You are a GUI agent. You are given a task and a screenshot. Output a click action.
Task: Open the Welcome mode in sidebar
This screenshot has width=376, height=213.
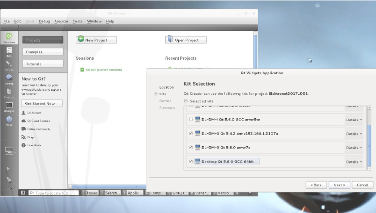(x=9, y=38)
